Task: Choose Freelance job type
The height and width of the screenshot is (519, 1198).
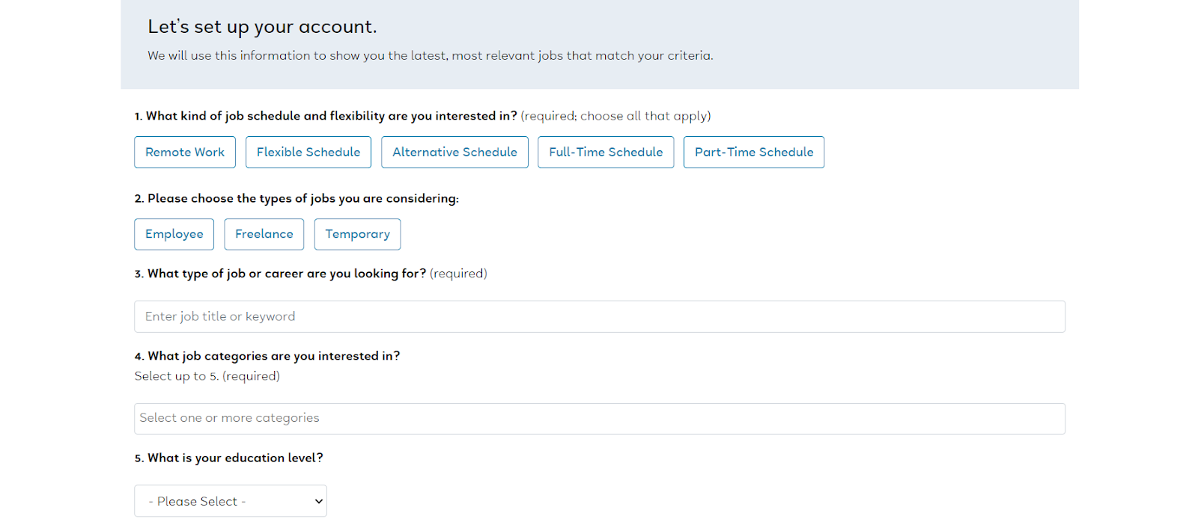Action: tap(264, 234)
